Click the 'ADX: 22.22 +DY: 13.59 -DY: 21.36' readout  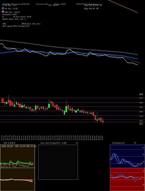(19, 146)
